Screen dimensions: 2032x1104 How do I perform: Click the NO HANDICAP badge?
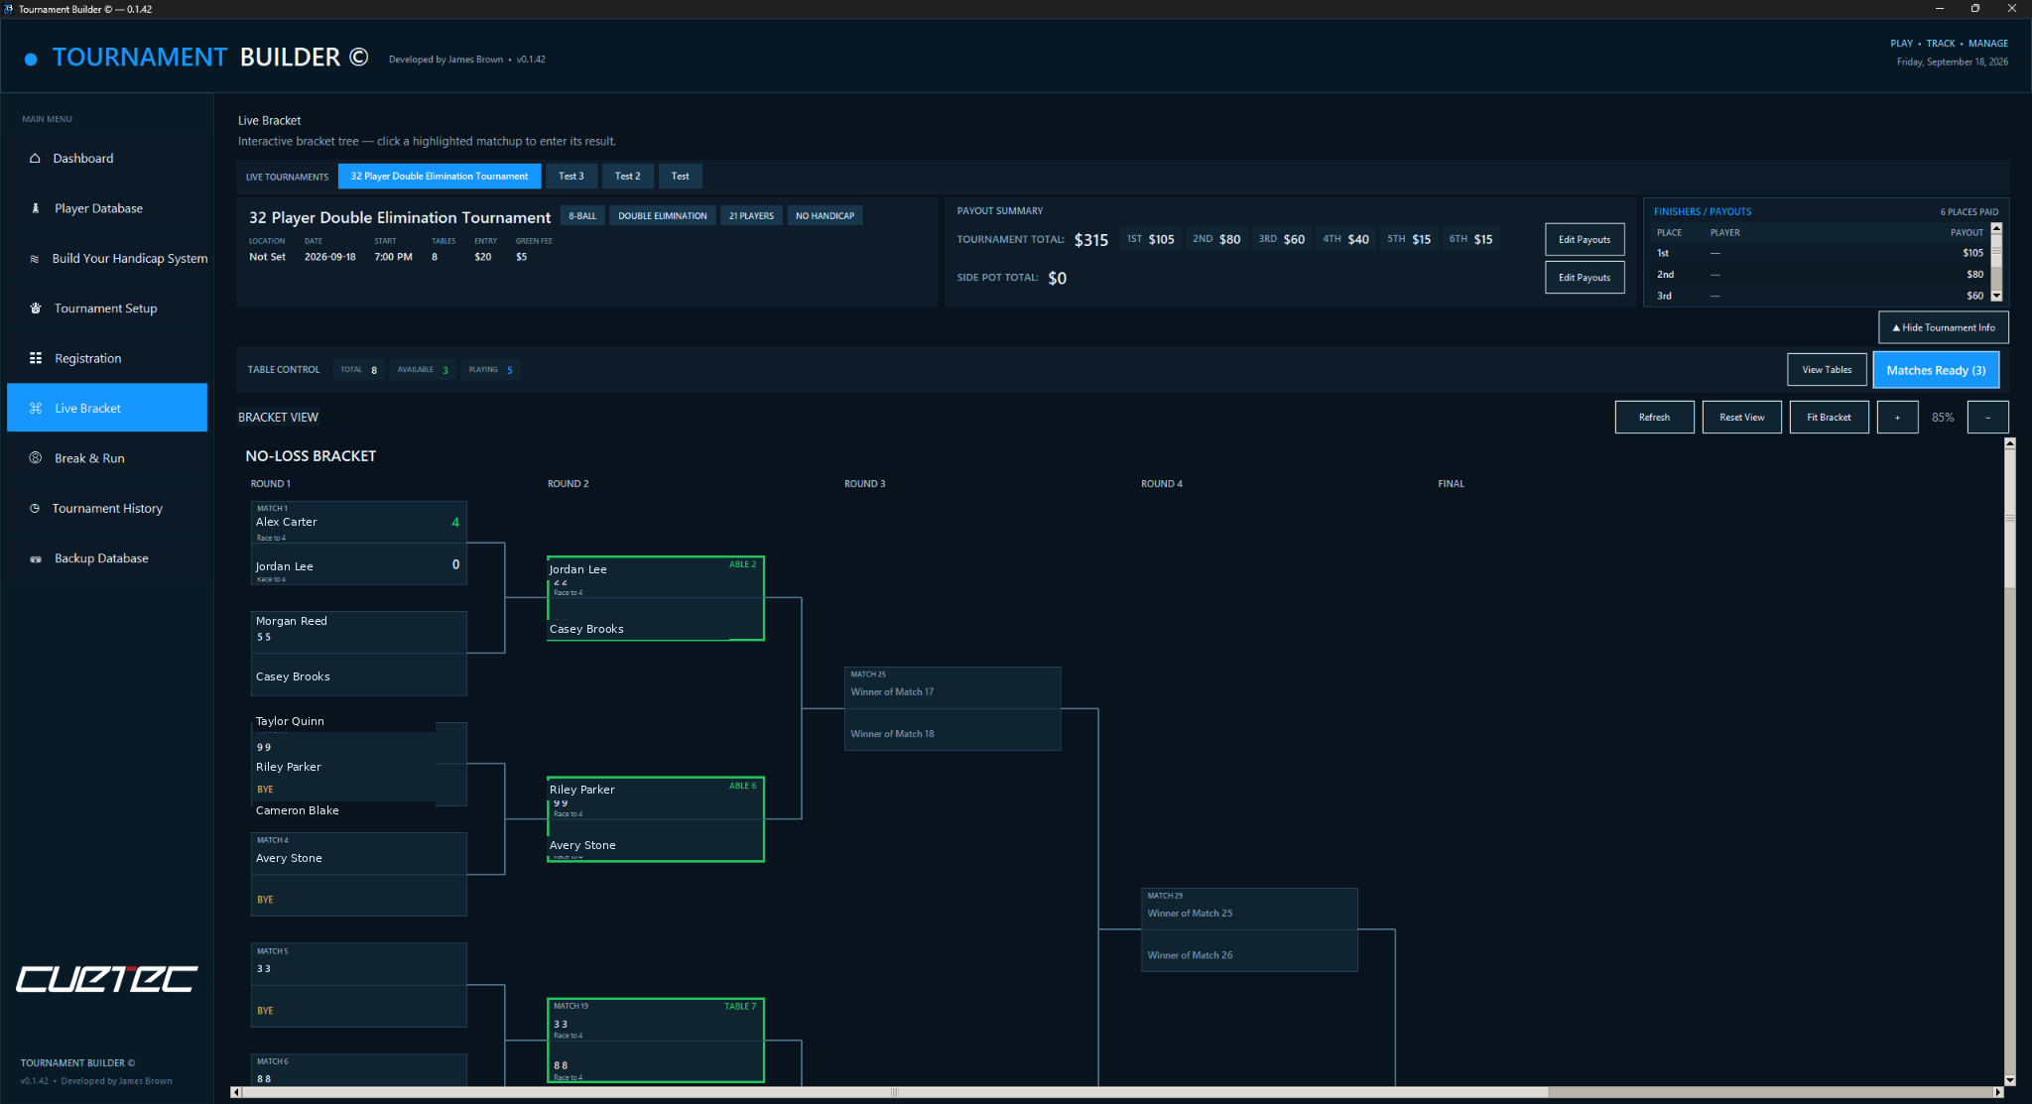click(x=825, y=216)
